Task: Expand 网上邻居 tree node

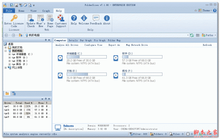Action: pyautogui.click(x=5, y=68)
